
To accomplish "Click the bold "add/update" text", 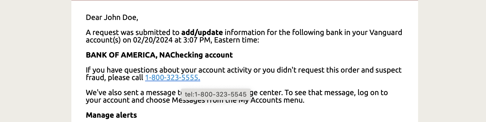I will tap(202, 33).
